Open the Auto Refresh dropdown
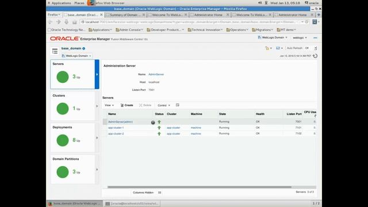Viewport: 368px width, 207px height. click(x=310, y=48)
